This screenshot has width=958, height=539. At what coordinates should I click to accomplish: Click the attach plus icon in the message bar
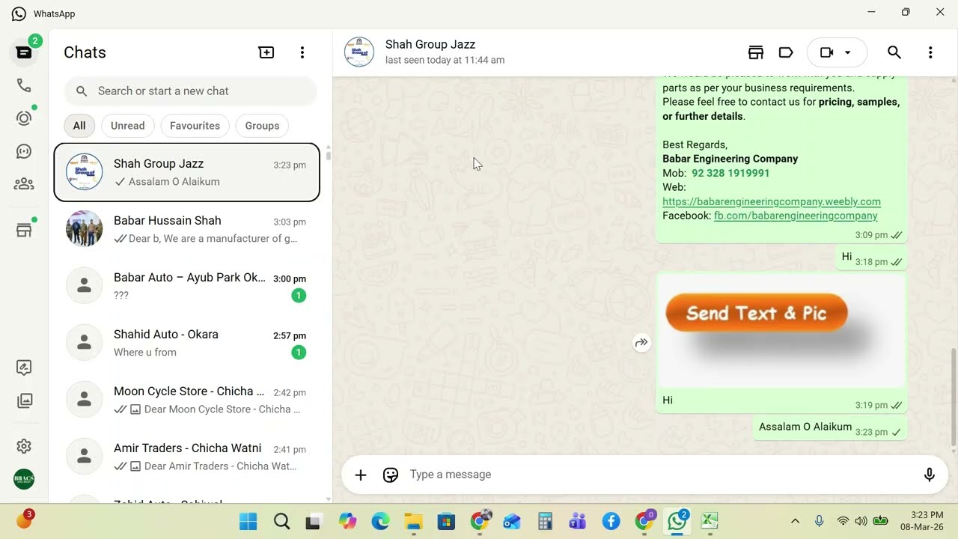[361, 475]
